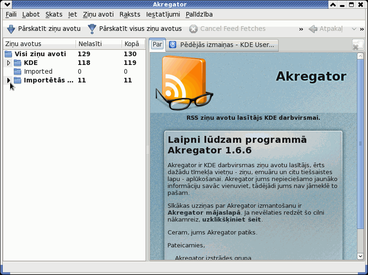Click the KDE logo icon on tab
The width and height of the screenshot is (368, 275).
(173, 45)
